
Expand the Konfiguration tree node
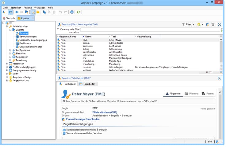tap(10, 50)
